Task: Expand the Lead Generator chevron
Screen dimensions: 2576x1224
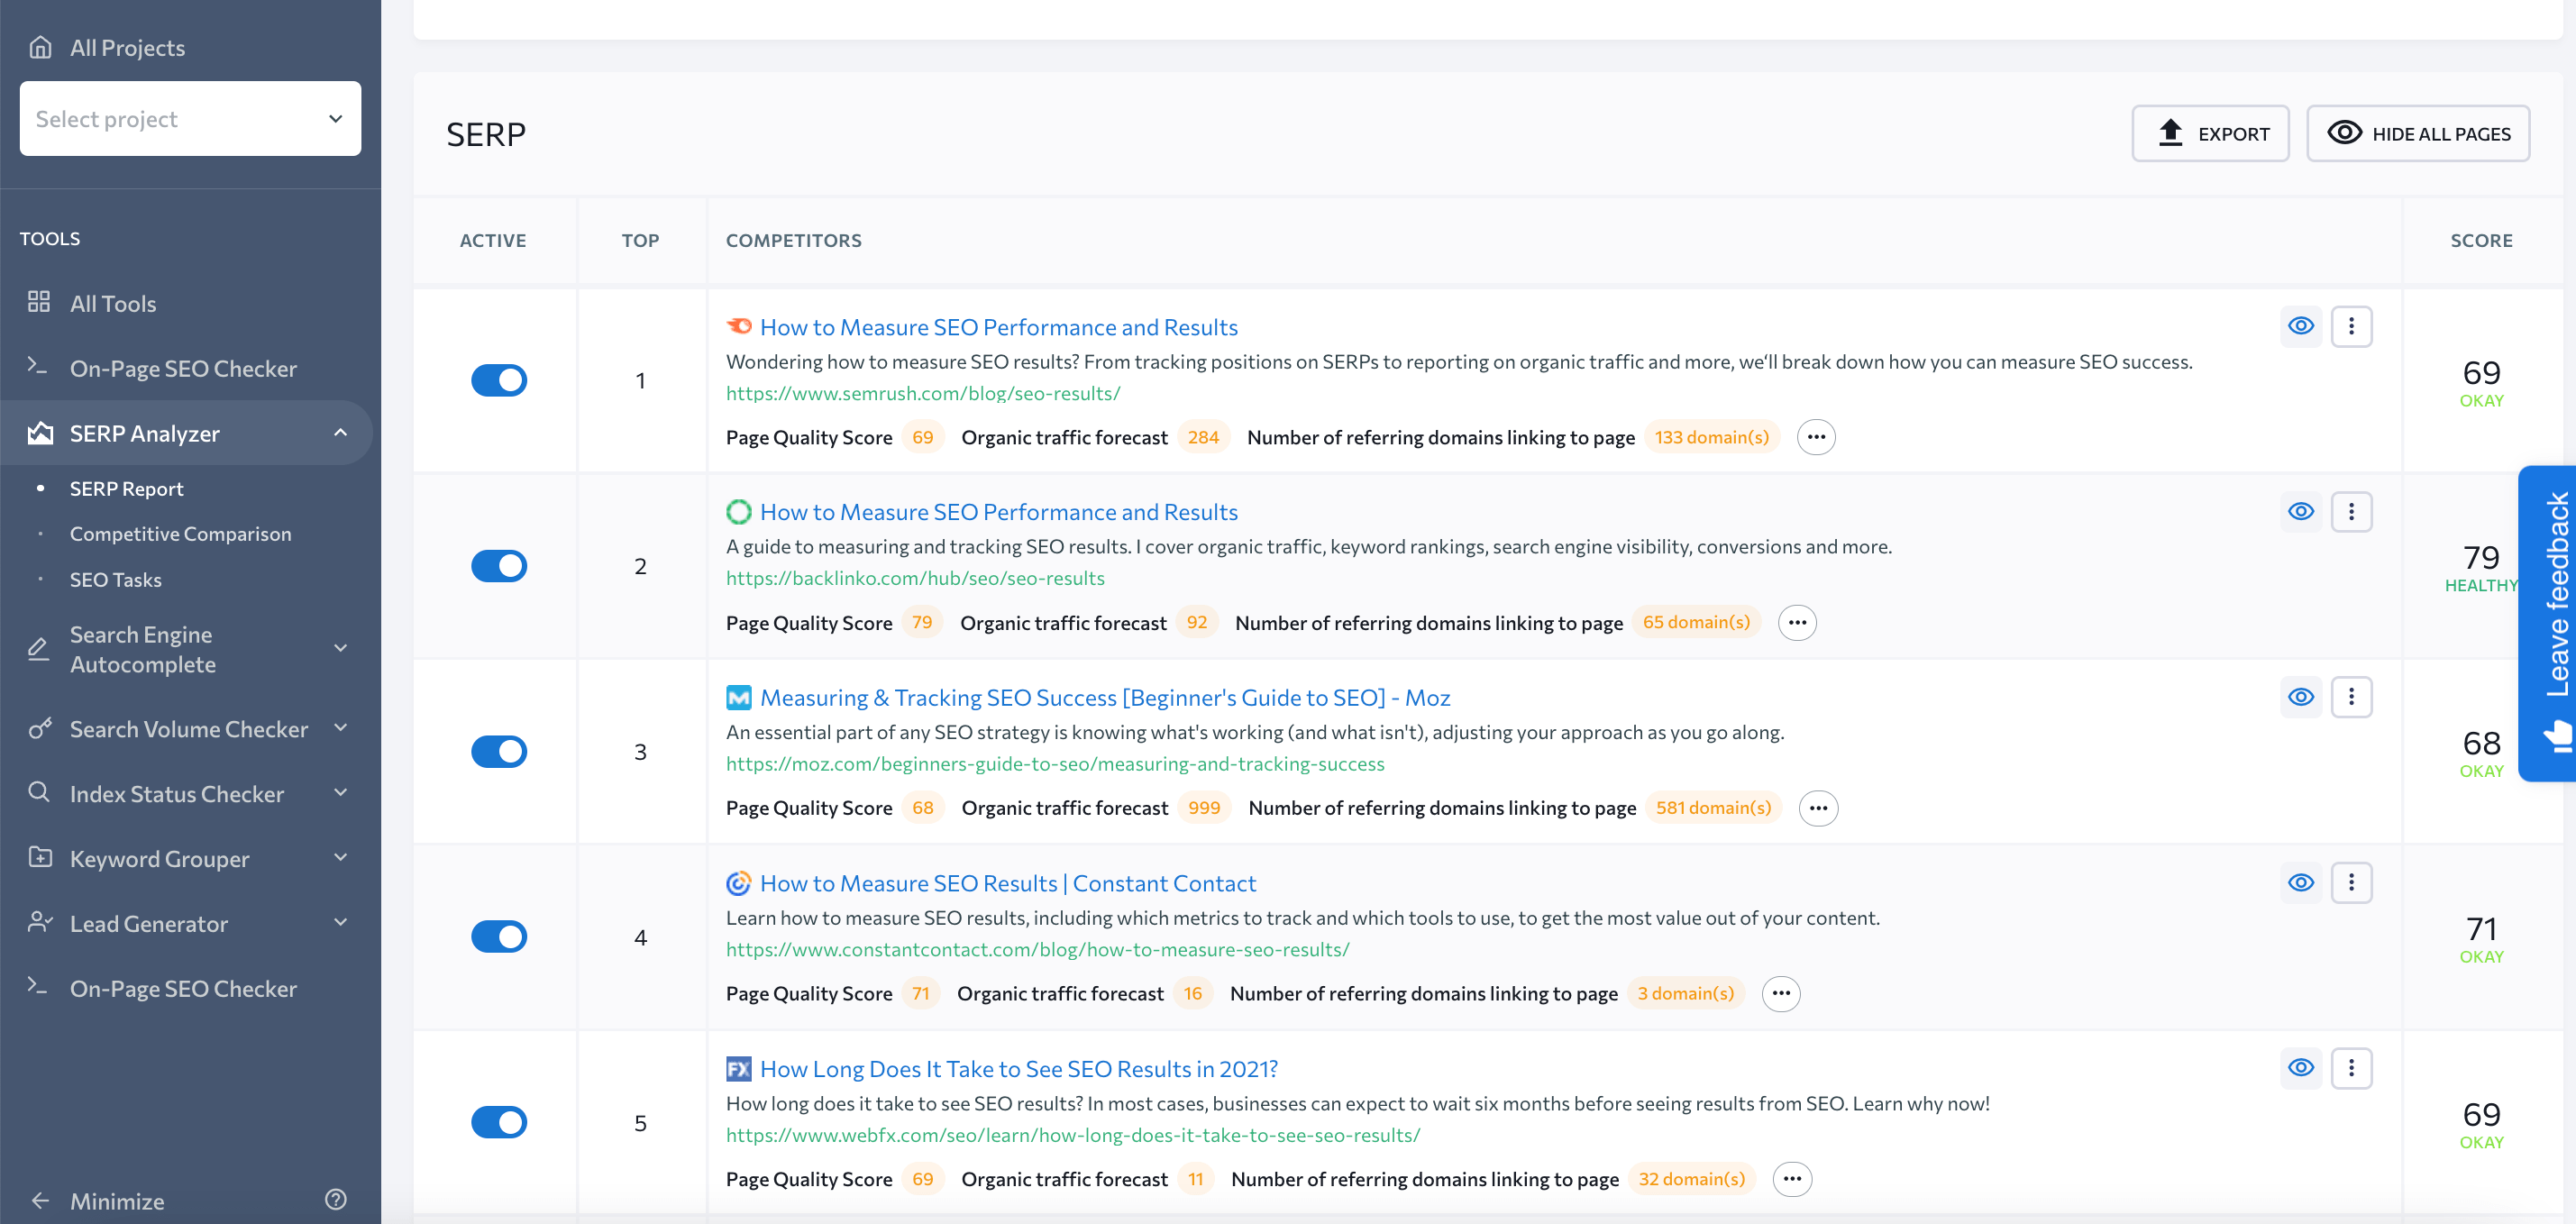Action: (340, 921)
